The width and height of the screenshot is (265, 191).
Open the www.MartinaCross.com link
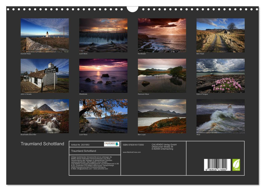click(132, 152)
